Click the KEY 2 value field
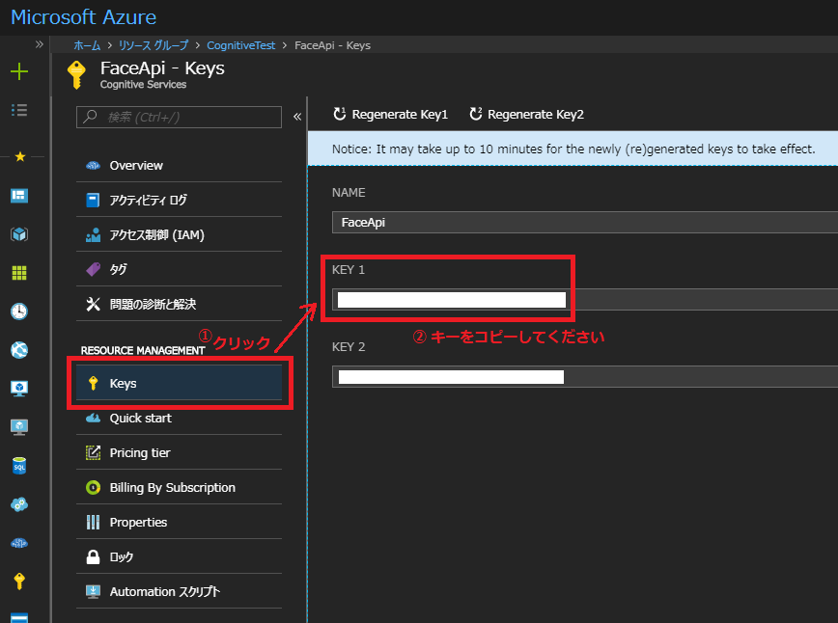Screen dimensions: 838x623 point(585,377)
